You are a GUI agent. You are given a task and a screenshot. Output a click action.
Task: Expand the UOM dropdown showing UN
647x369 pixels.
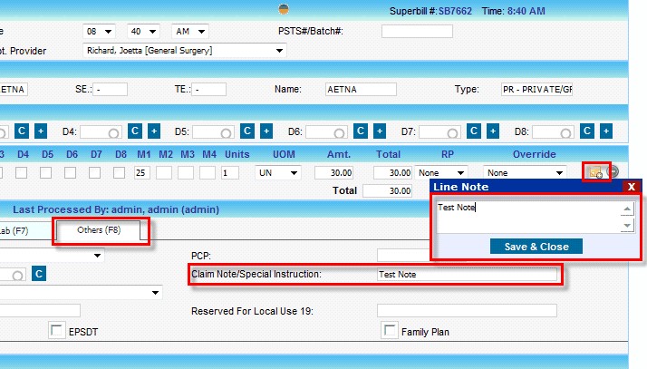278,171
